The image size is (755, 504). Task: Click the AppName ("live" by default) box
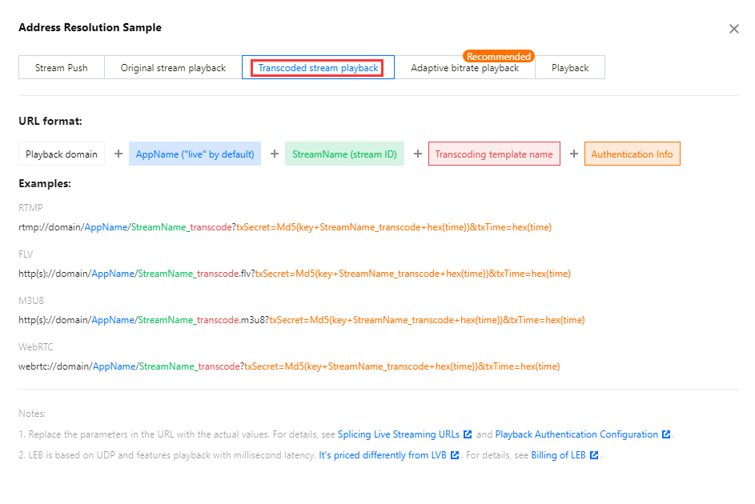pos(195,154)
